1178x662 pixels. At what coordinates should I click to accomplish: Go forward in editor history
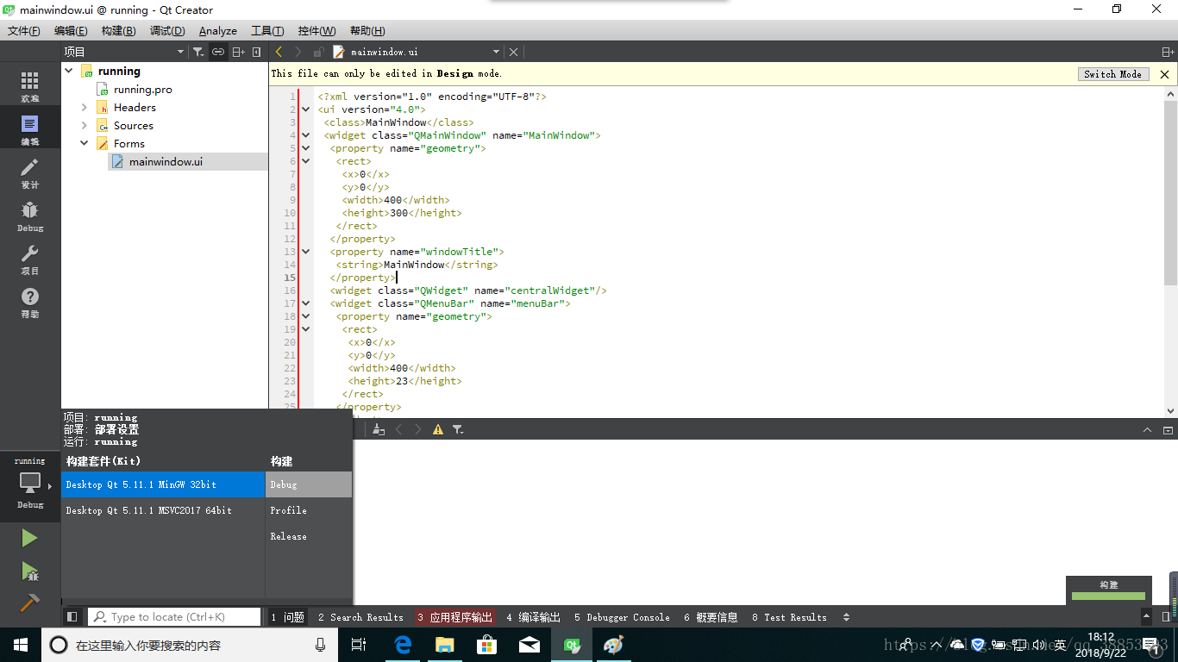(298, 52)
